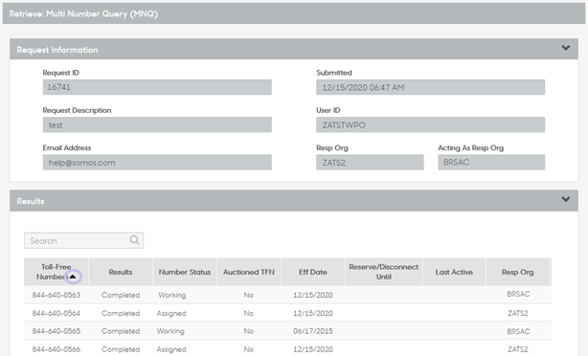The width and height of the screenshot is (588, 356).
Task: Click the Retrieve: Multi Number Query title
Action: pos(83,13)
